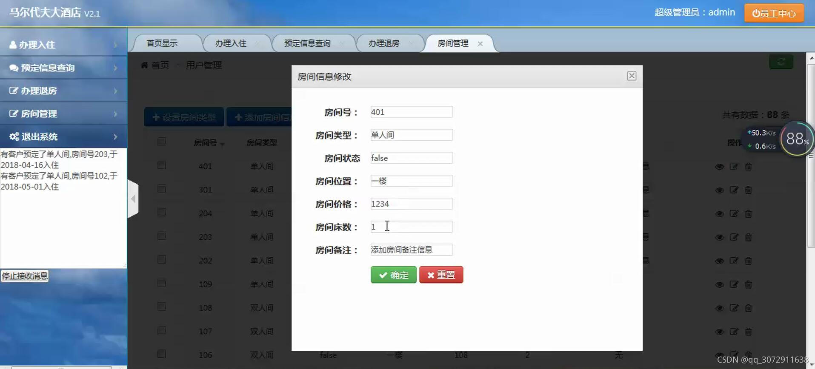Click the red 重置 button
This screenshot has height=369, width=815.
(441, 275)
